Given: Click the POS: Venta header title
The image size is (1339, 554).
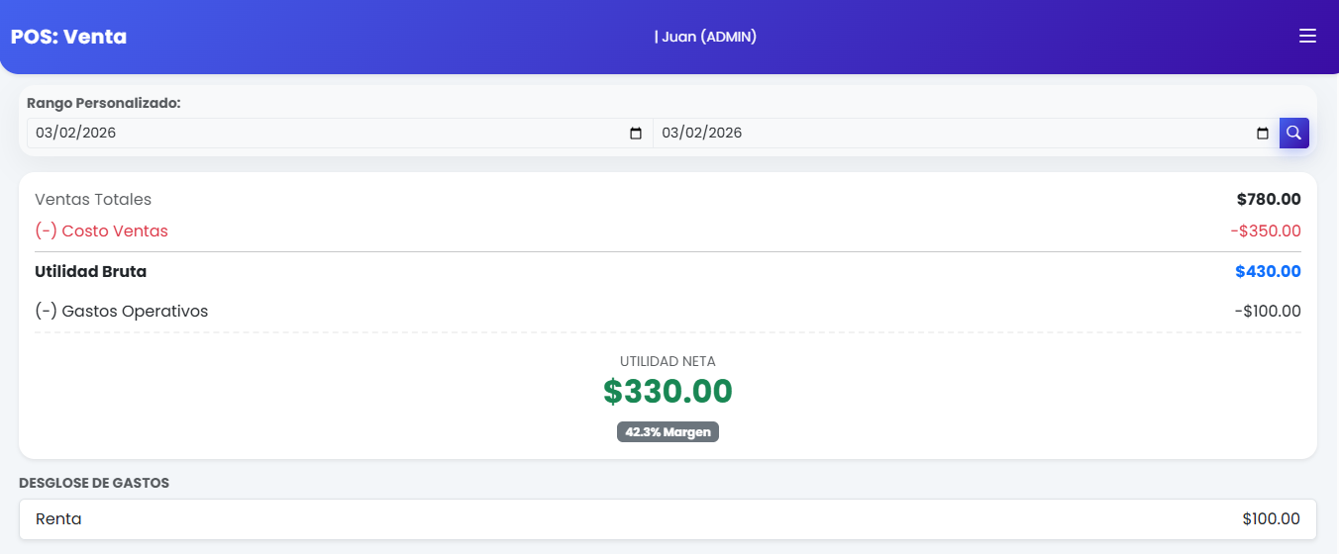Looking at the screenshot, I should 68,38.
